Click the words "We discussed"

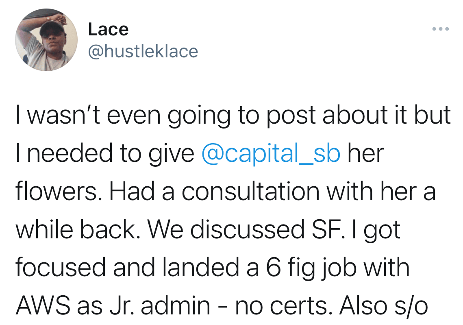(226, 229)
